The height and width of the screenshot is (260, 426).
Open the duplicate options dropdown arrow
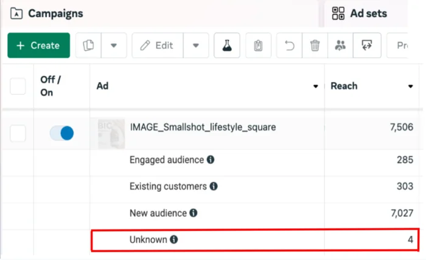coord(114,46)
